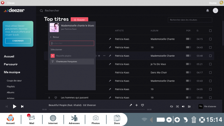Viewport: 224px width, 126px height.
Task: Check the 05:21 track checkbox
Action: click(x=210, y=64)
